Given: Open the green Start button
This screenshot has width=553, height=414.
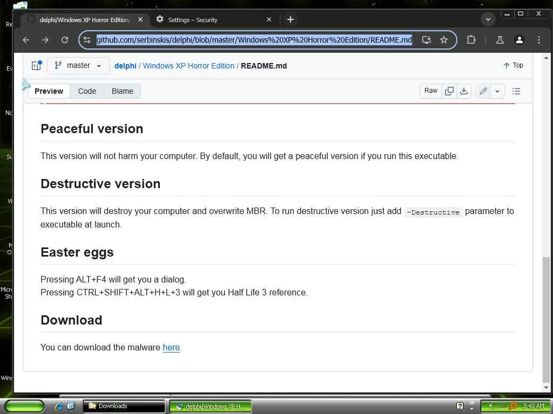Looking at the screenshot, I should tap(24, 406).
